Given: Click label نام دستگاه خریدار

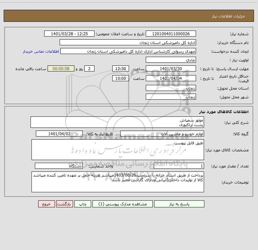Looking at the screenshot, I should [x=233, y=43].
